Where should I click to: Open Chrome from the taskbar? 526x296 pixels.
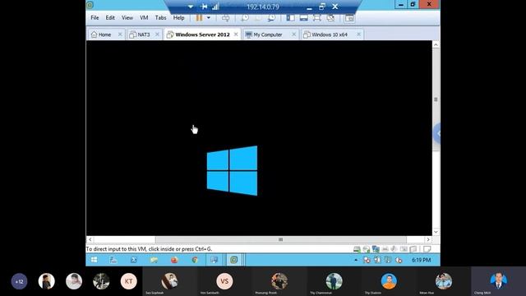pyautogui.click(x=195, y=260)
